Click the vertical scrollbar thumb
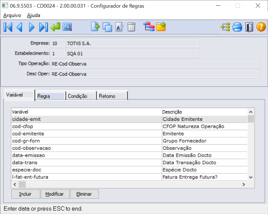The image size is (268, 214). coord(251,119)
